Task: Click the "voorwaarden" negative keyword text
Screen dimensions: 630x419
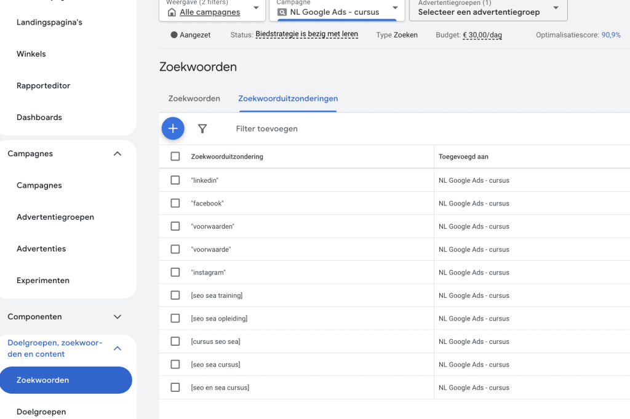Action: point(212,226)
